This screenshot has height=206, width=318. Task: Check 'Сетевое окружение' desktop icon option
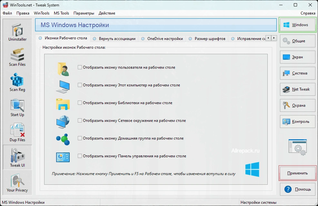coord(80,121)
